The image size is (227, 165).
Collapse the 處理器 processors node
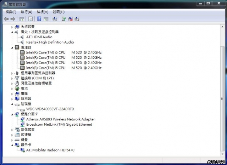12,47
